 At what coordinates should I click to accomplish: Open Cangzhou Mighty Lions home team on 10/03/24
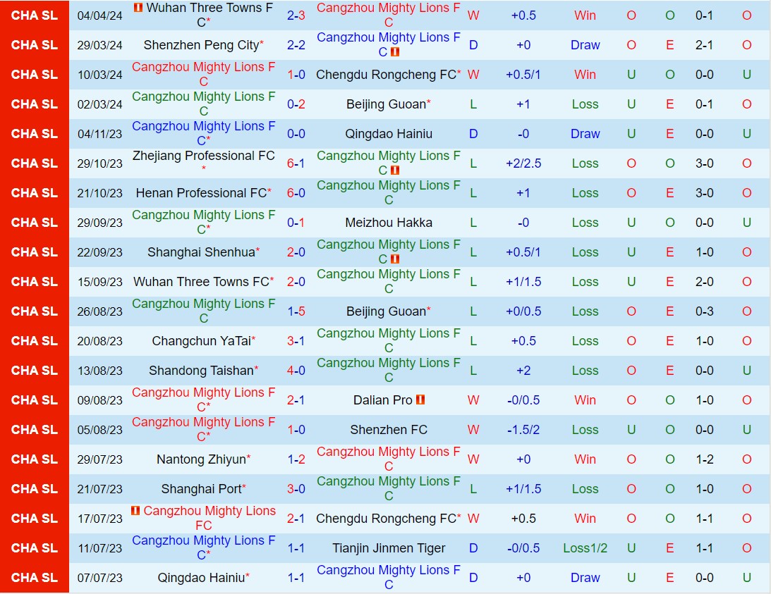tap(204, 74)
